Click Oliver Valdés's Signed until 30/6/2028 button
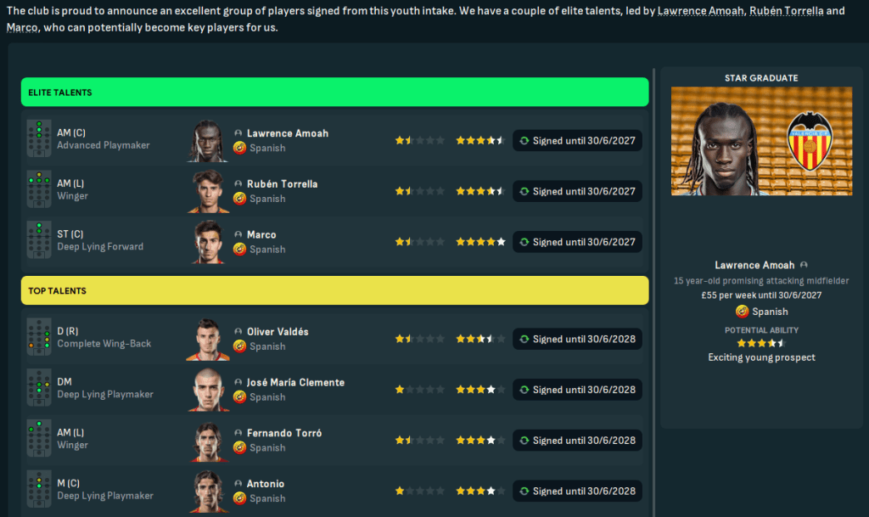 point(577,339)
